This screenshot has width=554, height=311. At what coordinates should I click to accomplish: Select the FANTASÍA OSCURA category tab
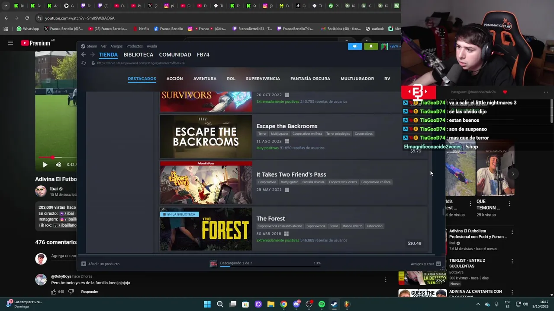click(x=310, y=79)
